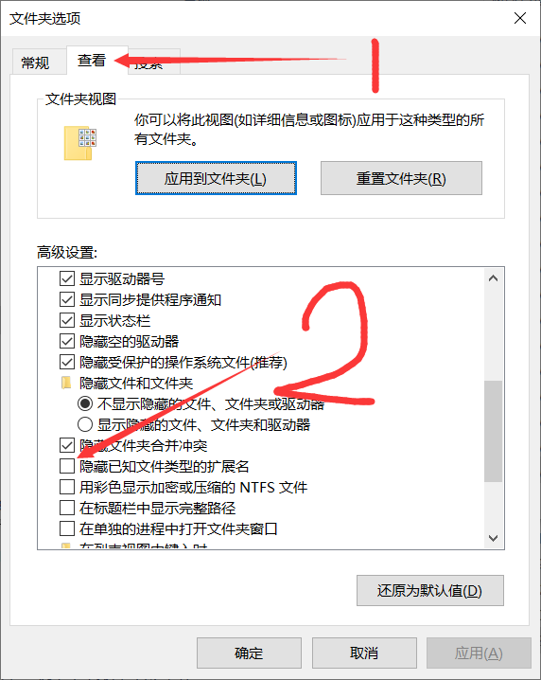Select 显示隐藏的文件、文件夹和驱动器 radio button
Screen dimensions: 541x680
pyautogui.click(x=85, y=424)
